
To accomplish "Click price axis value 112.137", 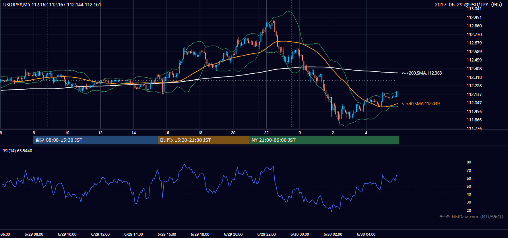I will [475, 94].
